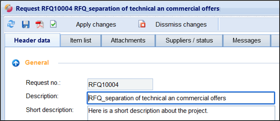Image resolution: width=280 pixels, height=121 pixels.
Task: Collapse the General section with blue arrow
Action: point(16,63)
